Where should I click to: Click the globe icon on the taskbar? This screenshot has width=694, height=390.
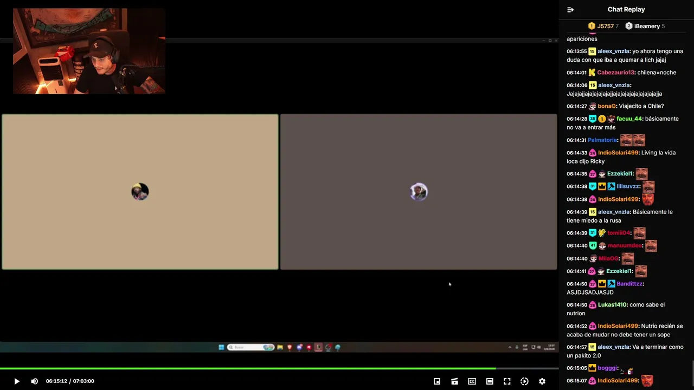(x=338, y=347)
